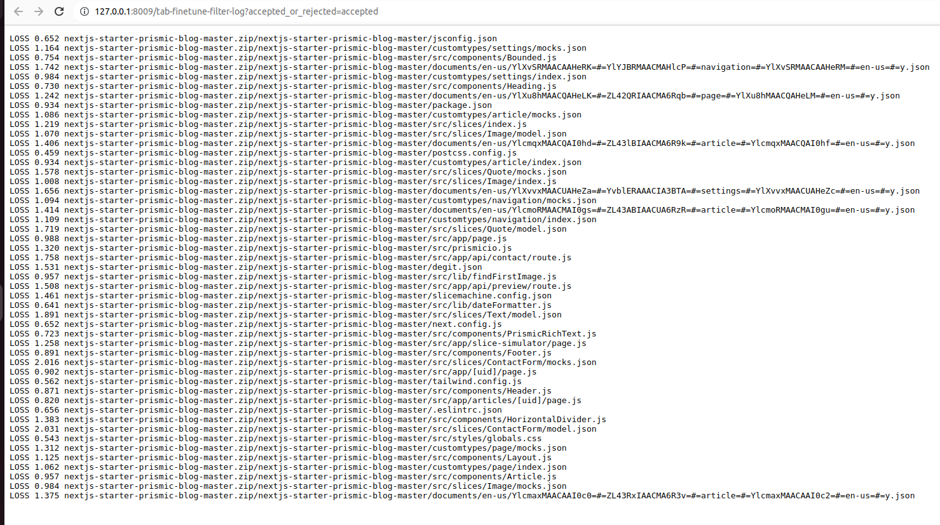This screenshot has height=525, width=940.
Task: Click the forward navigation arrow
Action: coord(38,11)
